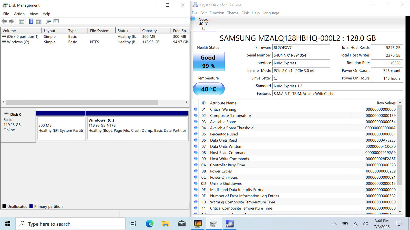Show hidden system tray icons
Viewport: 410px width, 230px height.
coord(335,224)
